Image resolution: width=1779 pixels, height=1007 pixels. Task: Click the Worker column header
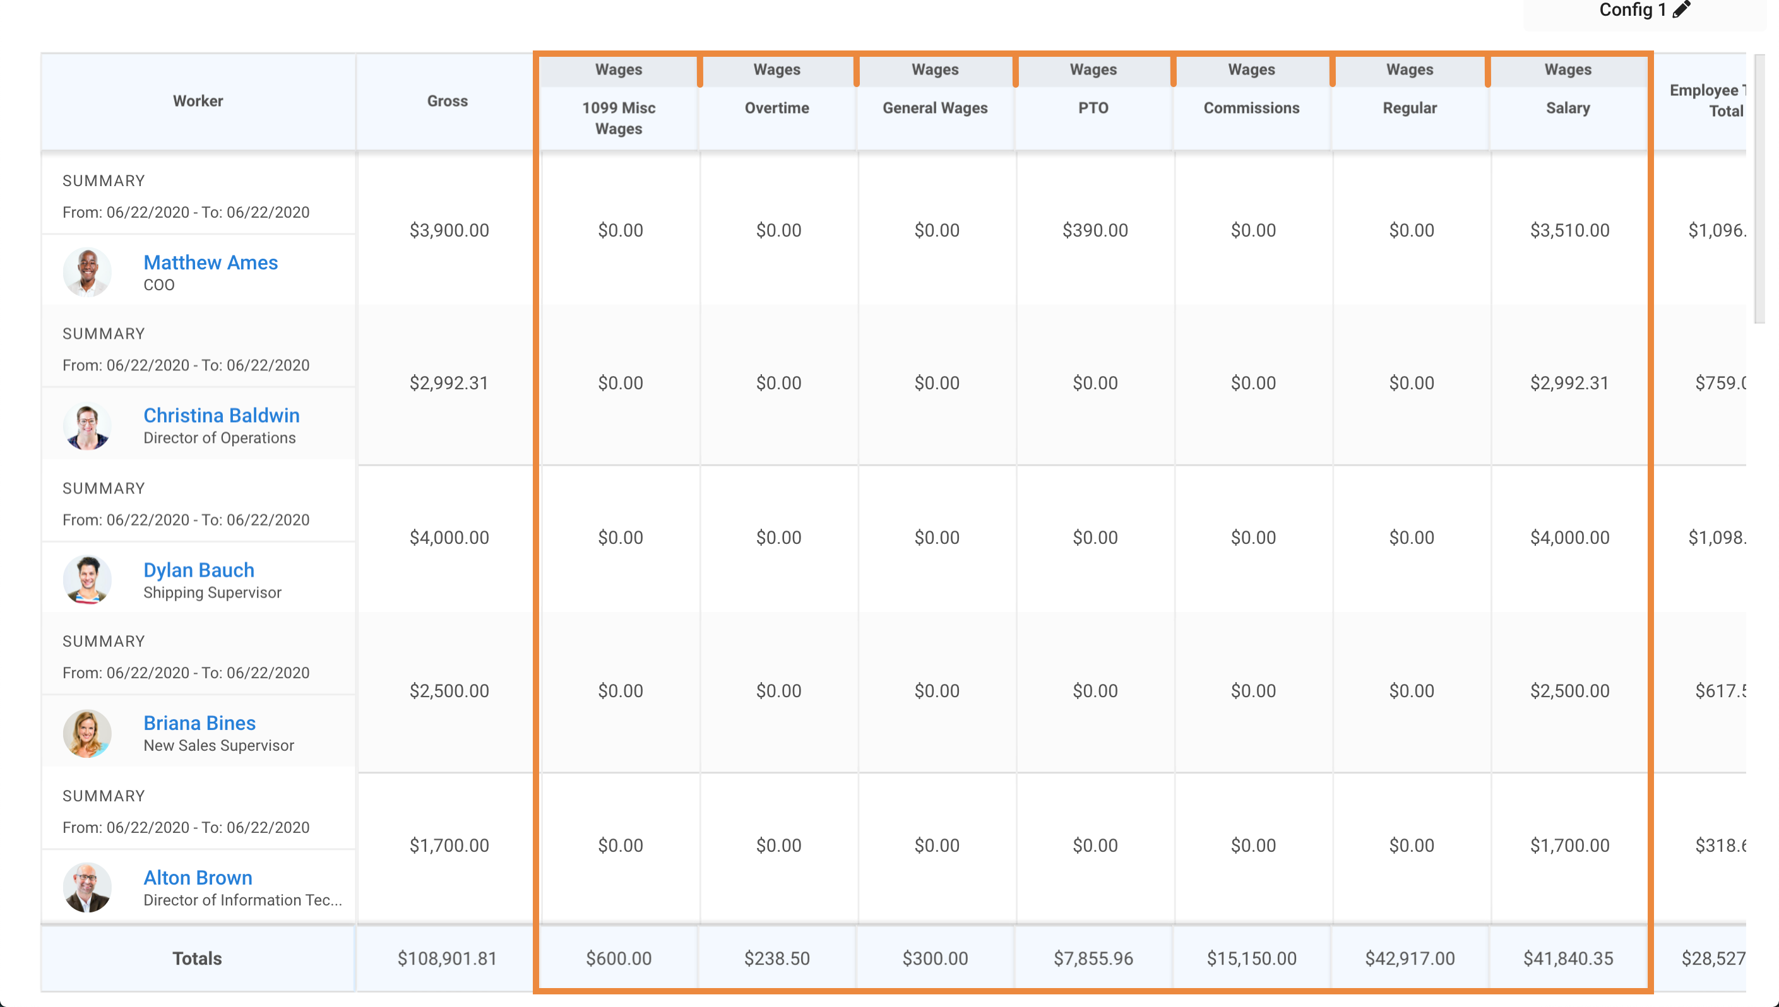(x=198, y=101)
